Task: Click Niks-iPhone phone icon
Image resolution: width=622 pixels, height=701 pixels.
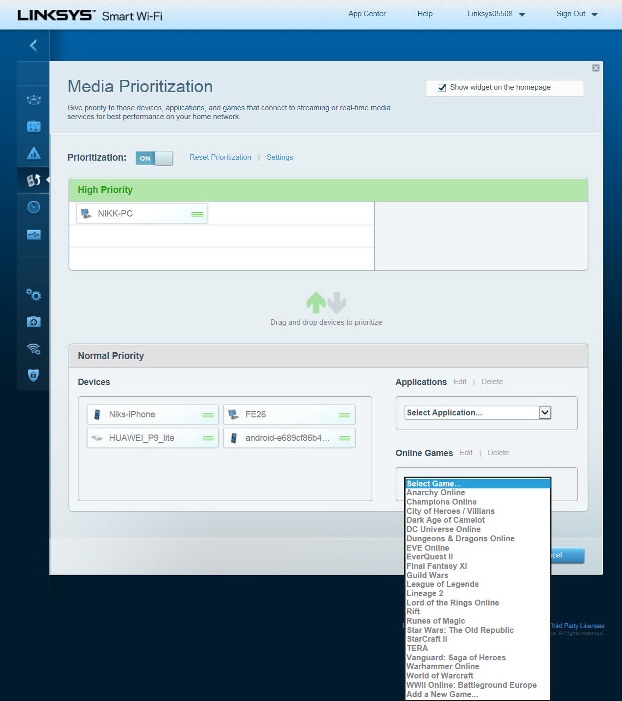Action: pos(97,414)
